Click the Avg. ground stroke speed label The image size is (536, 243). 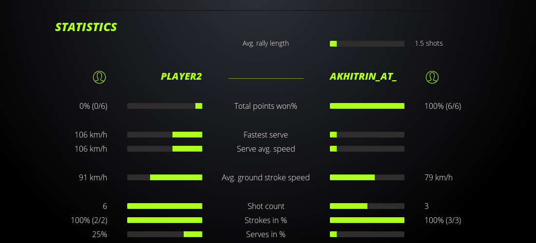tap(266, 177)
